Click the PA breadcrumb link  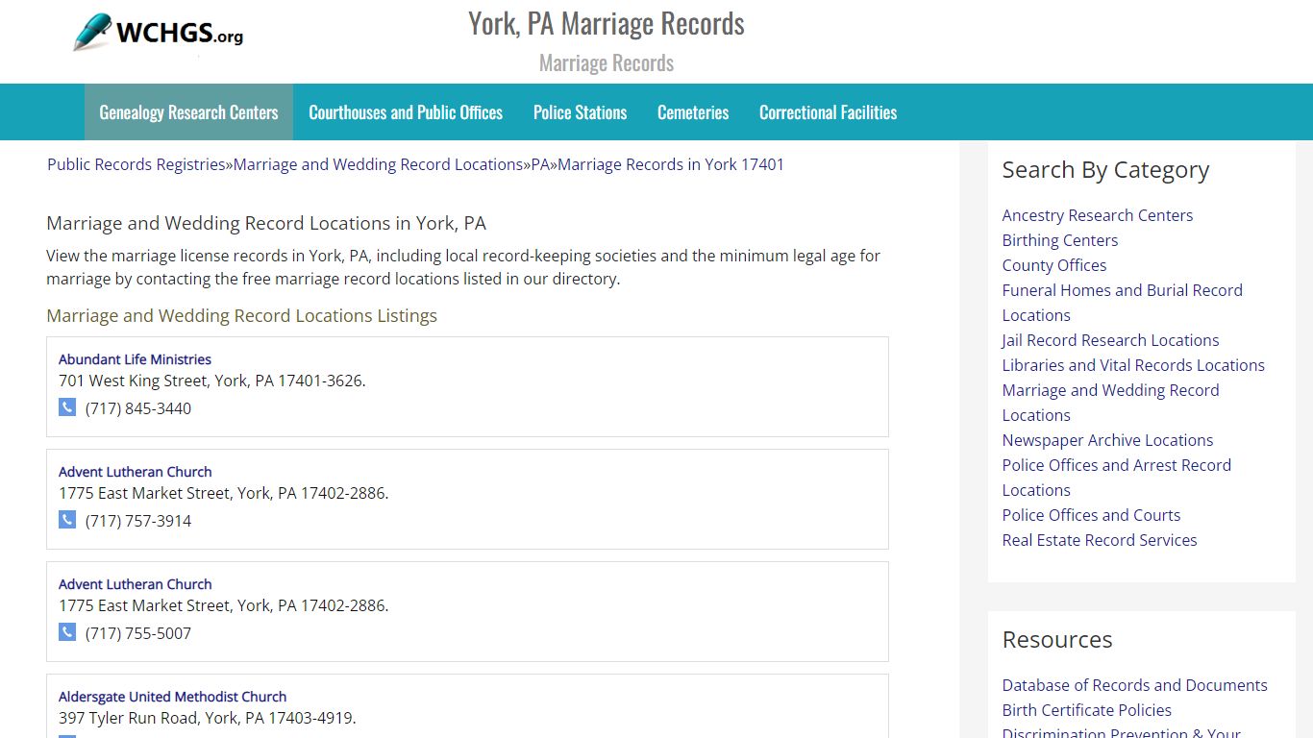pos(540,164)
